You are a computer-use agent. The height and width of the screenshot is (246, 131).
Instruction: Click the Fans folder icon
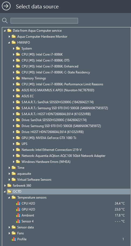tap(14, 233)
